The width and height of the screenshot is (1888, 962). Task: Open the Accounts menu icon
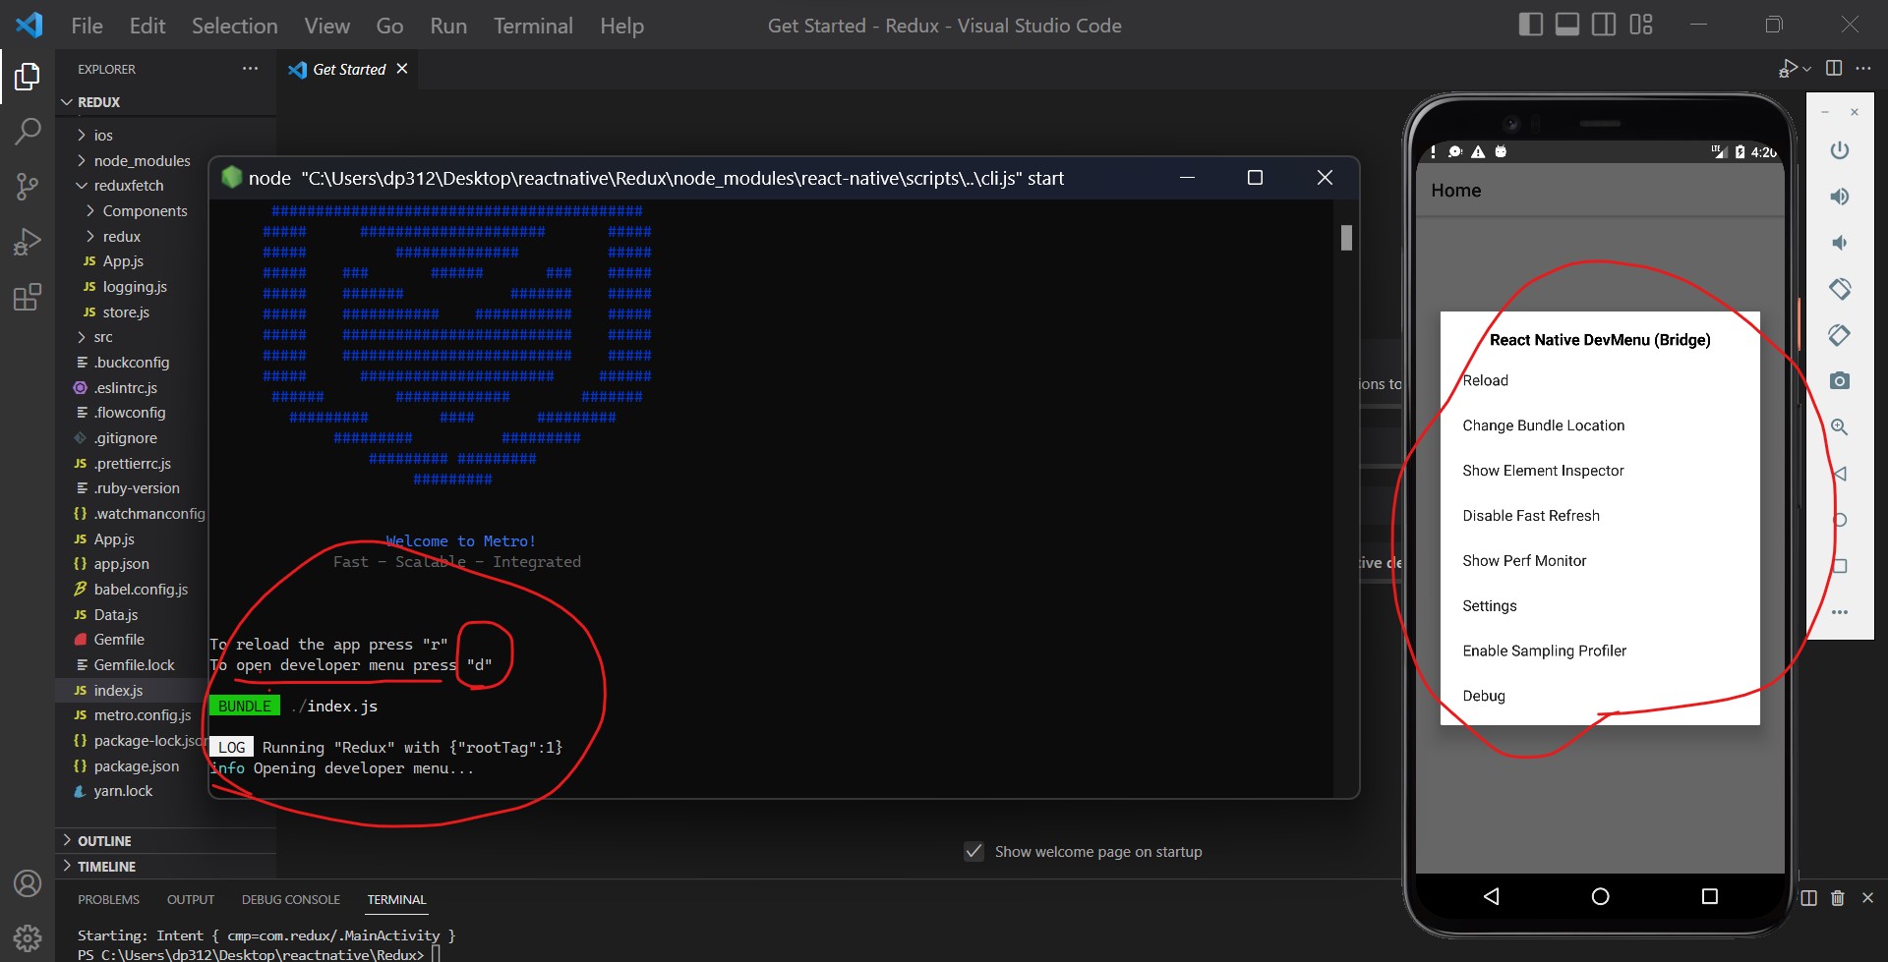point(28,883)
